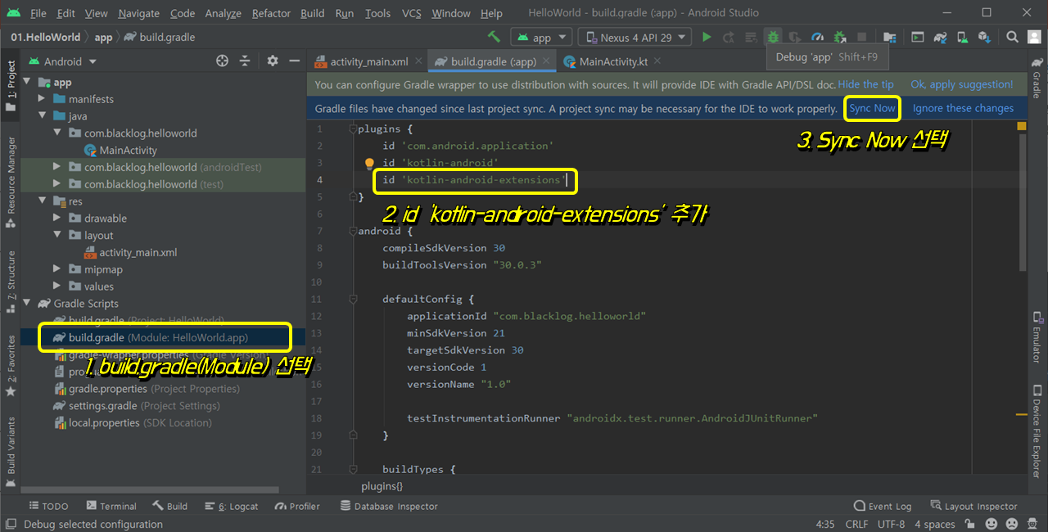Open the Logcat tool window button
This screenshot has width=1048, height=532.
[x=231, y=506]
